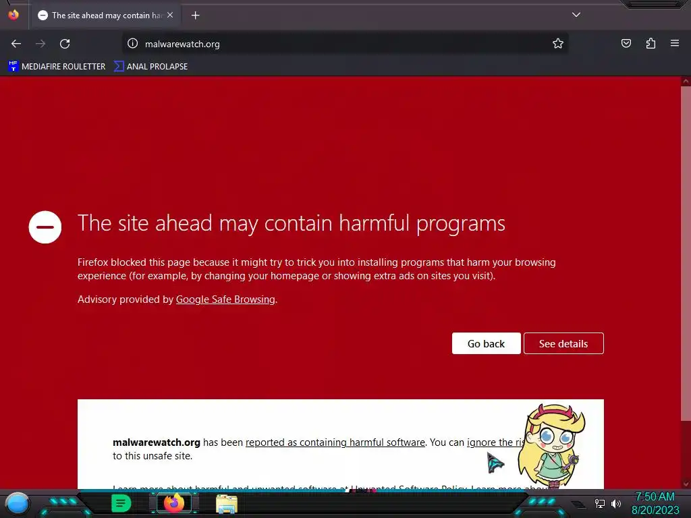
Task: Click the Firefox view icon at top left
Action: (x=13, y=15)
